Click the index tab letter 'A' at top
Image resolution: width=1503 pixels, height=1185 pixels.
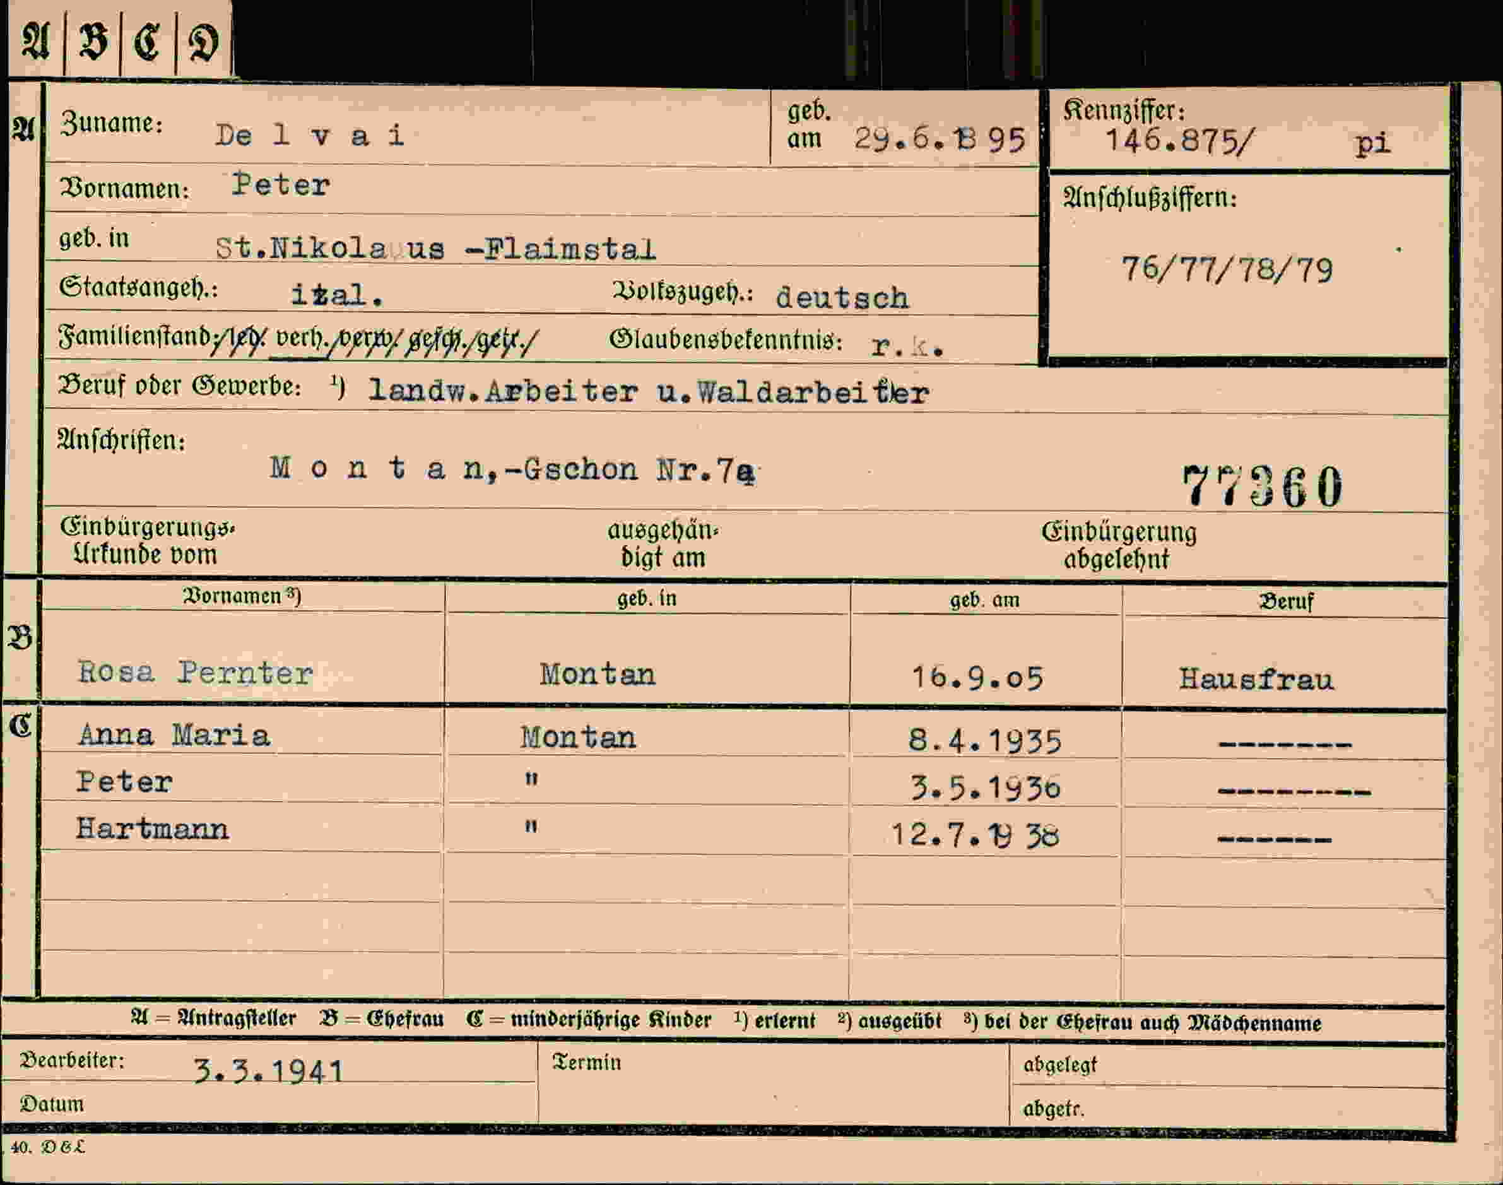pyautogui.click(x=35, y=42)
